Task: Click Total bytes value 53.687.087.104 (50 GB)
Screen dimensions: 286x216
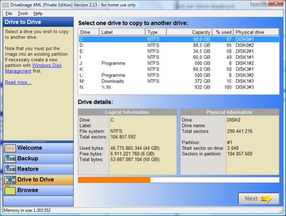Action: (x=135, y=160)
